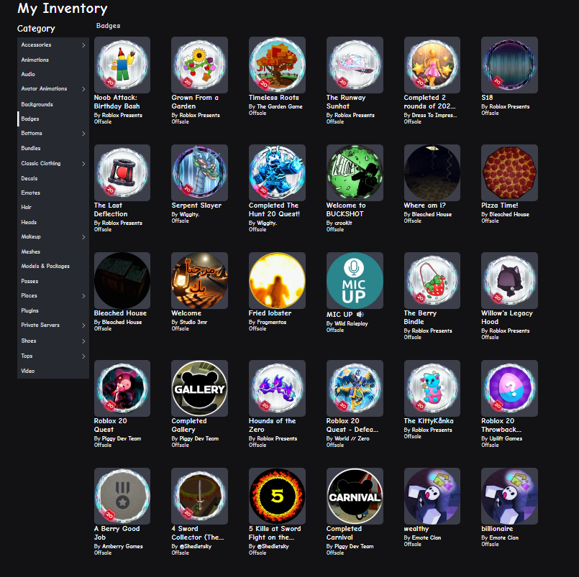Click the speaker icon next to MIC UP
This screenshot has height=577, width=579.
[x=360, y=314]
